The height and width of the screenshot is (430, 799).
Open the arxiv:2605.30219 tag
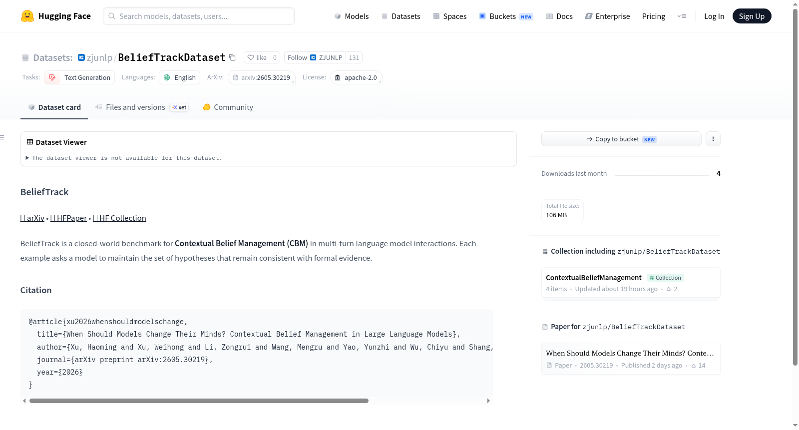tap(262, 77)
